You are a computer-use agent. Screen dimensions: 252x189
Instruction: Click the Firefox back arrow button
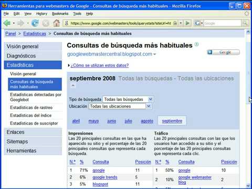click(7, 23)
